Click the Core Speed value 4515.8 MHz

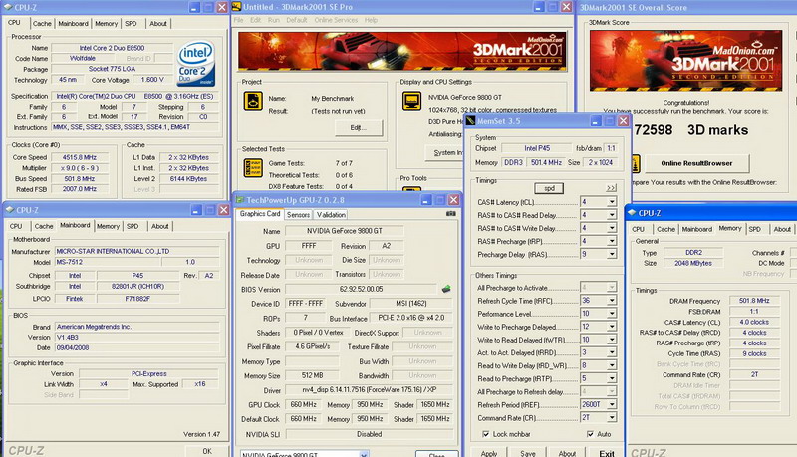click(x=80, y=157)
